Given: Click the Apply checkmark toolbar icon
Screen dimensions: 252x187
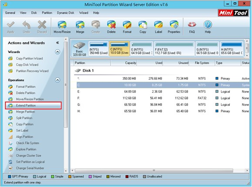Looking at the screenshot, I should point(11,25).
